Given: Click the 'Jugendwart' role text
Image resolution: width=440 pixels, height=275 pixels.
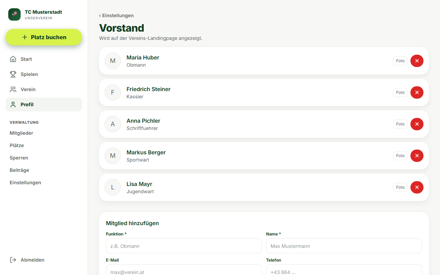Looking at the screenshot, I should pyautogui.click(x=140, y=191).
